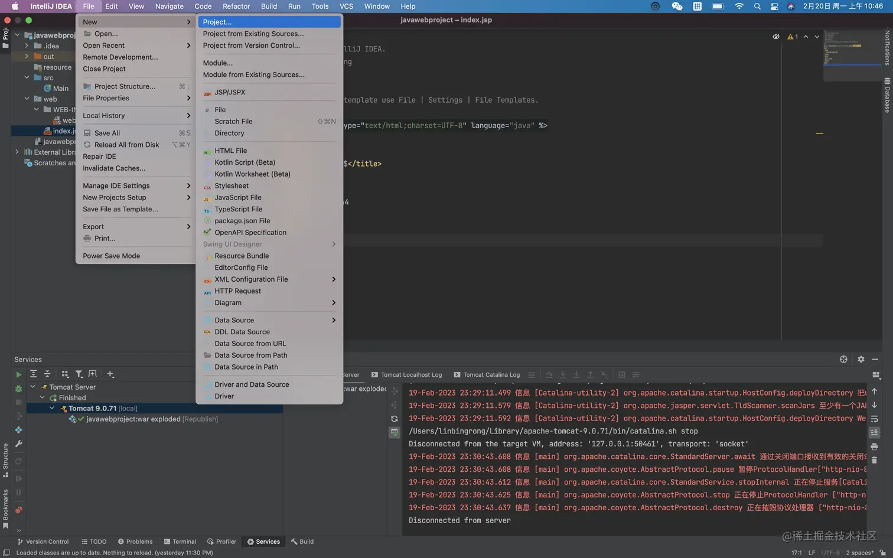Screen dimensions: 893x558
Task: Open Version Control tool window
Action: pos(43,541)
